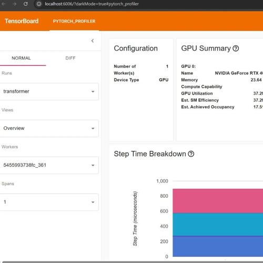
Task: Go forward with browser forward arrow
Action: [15, 4]
